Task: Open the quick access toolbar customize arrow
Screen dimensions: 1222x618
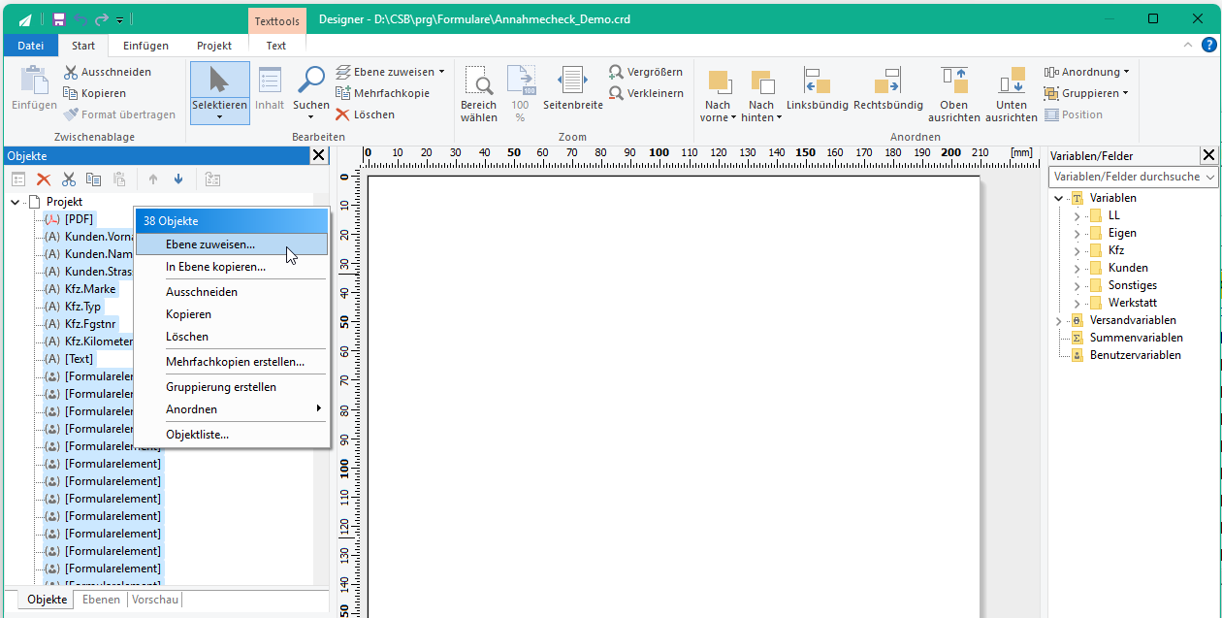Action: pos(119,19)
